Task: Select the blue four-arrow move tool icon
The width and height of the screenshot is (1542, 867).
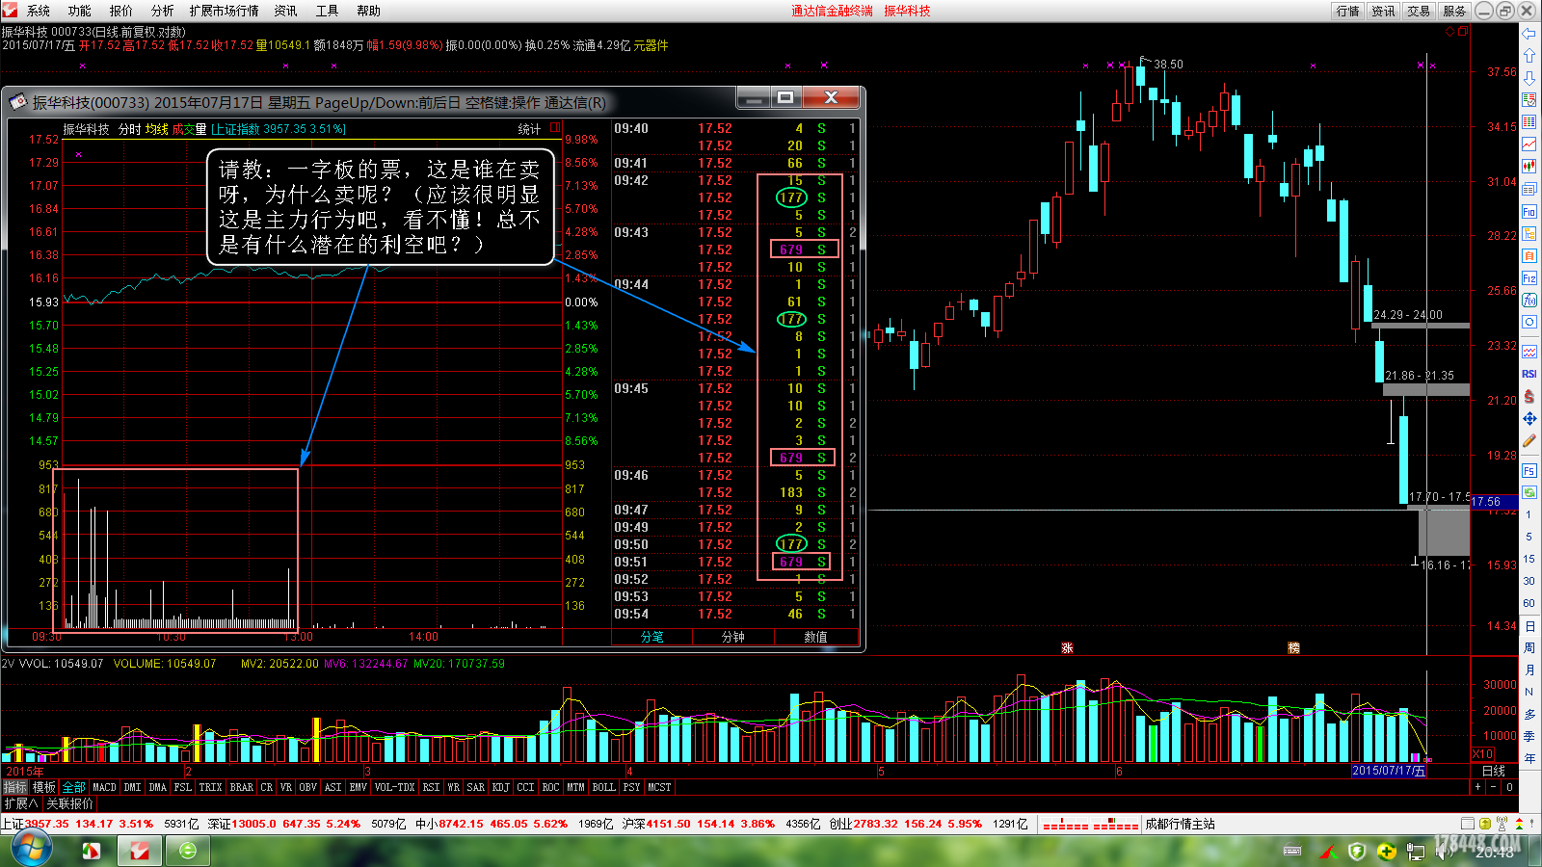Action: pos(1529,418)
